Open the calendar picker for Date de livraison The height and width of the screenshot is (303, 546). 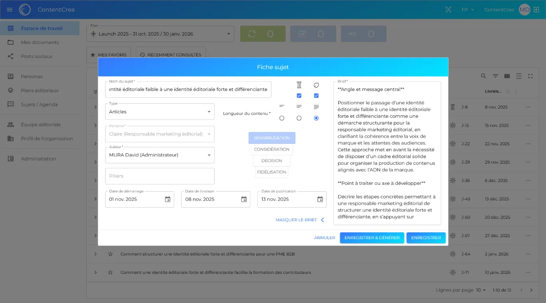[244, 199]
